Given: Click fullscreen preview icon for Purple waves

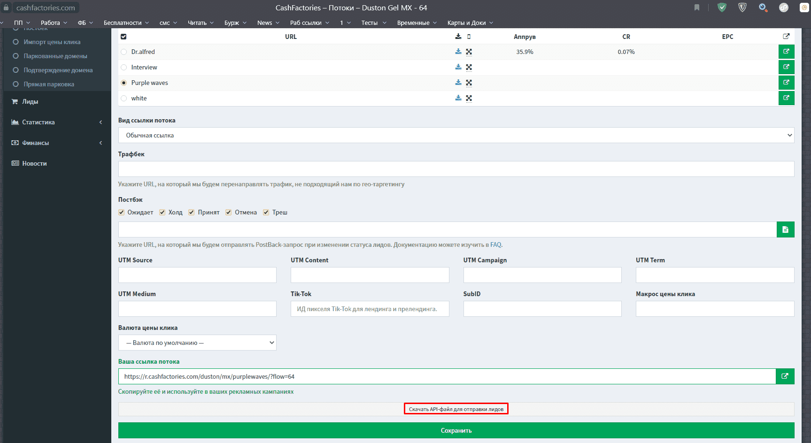Looking at the screenshot, I should (469, 83).
